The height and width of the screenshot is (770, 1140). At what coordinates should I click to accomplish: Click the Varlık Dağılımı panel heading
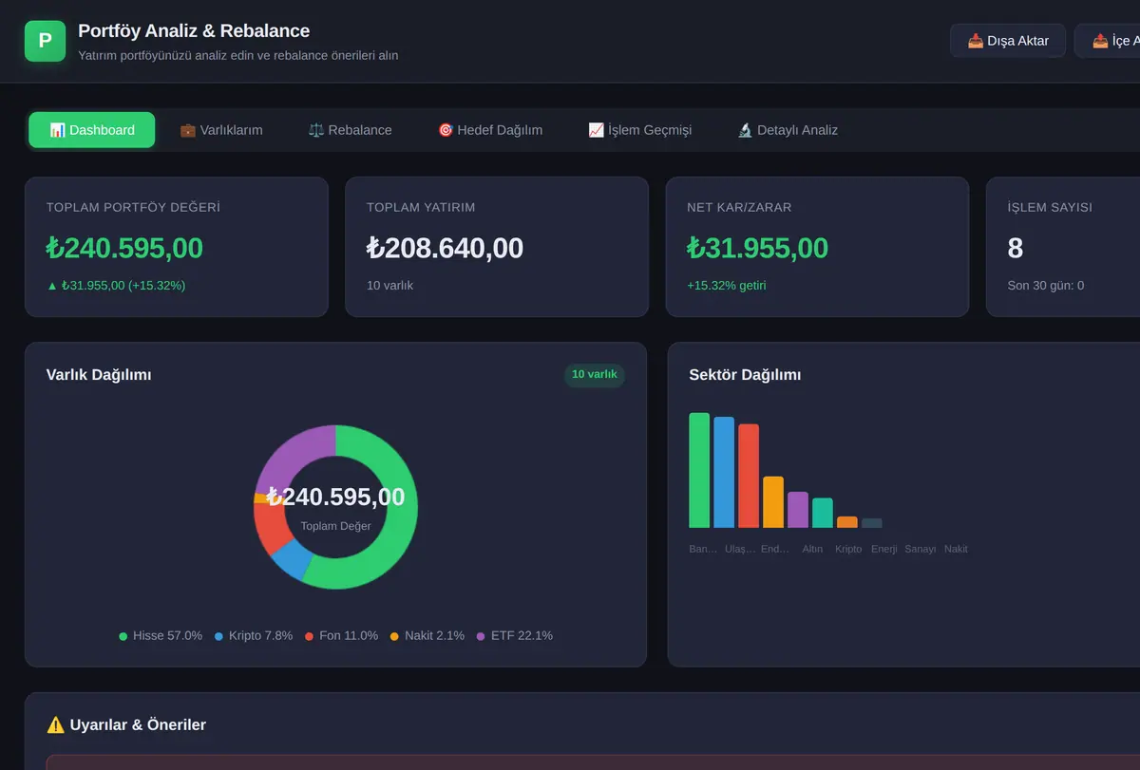99,375
